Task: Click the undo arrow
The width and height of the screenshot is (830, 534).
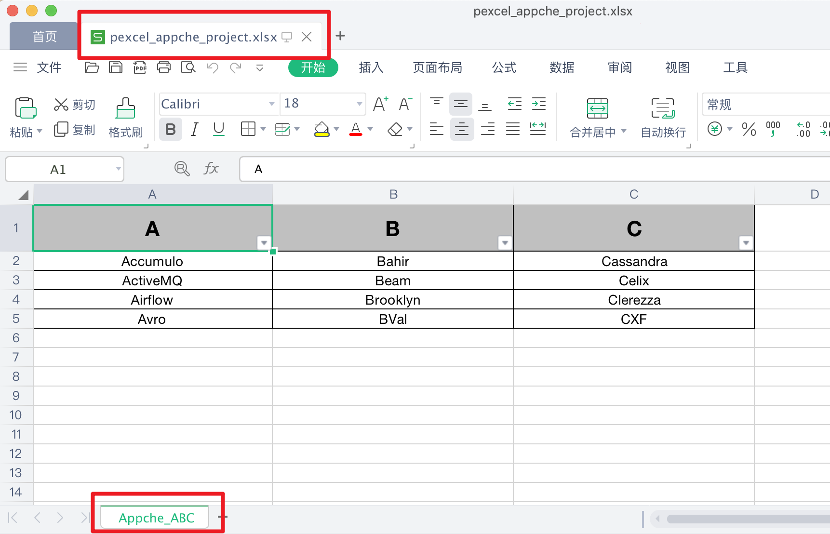Action: coord(213,67)
